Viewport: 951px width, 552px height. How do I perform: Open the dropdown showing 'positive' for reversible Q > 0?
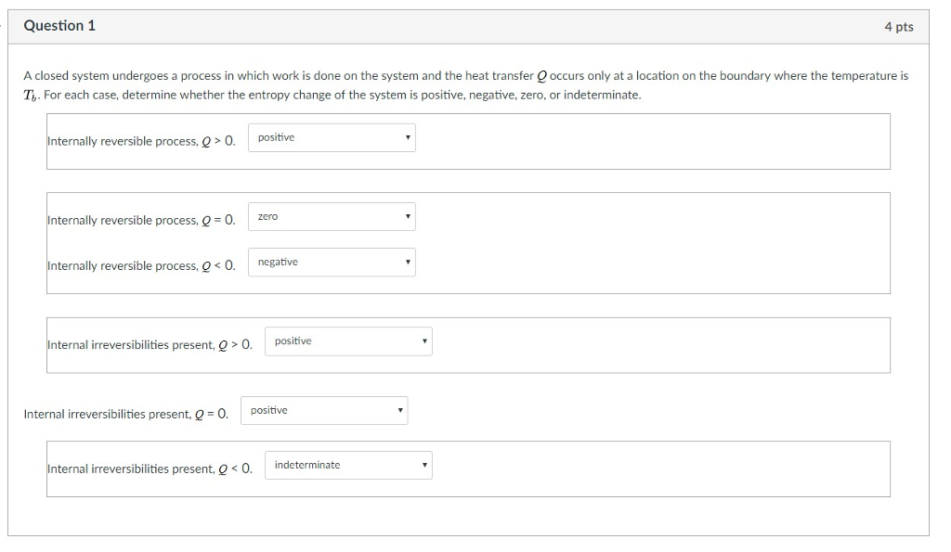[330, 137]
